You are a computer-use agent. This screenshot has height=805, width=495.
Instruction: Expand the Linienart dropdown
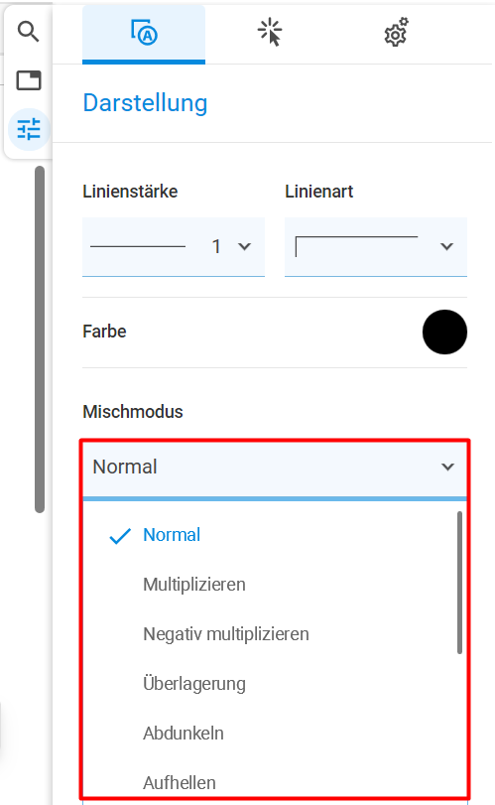click(x=376, y=246)
